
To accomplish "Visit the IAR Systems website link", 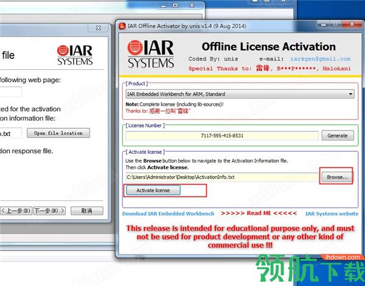I will click(x=332, y=214).
